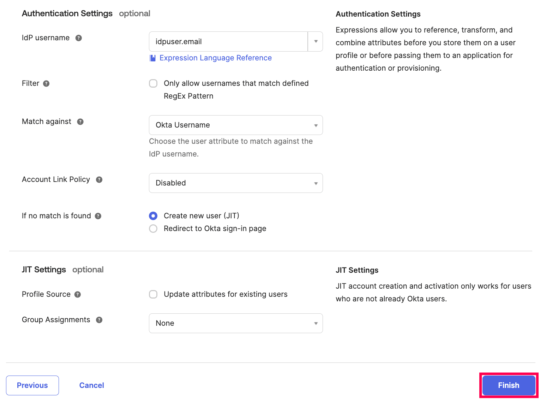552x407 pixels.
Task: Click Filter help question mark icon
Action: tap(46, 84)
